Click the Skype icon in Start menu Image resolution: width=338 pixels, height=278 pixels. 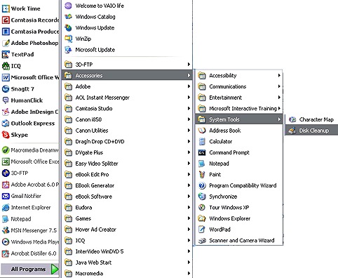pos(6,135)
